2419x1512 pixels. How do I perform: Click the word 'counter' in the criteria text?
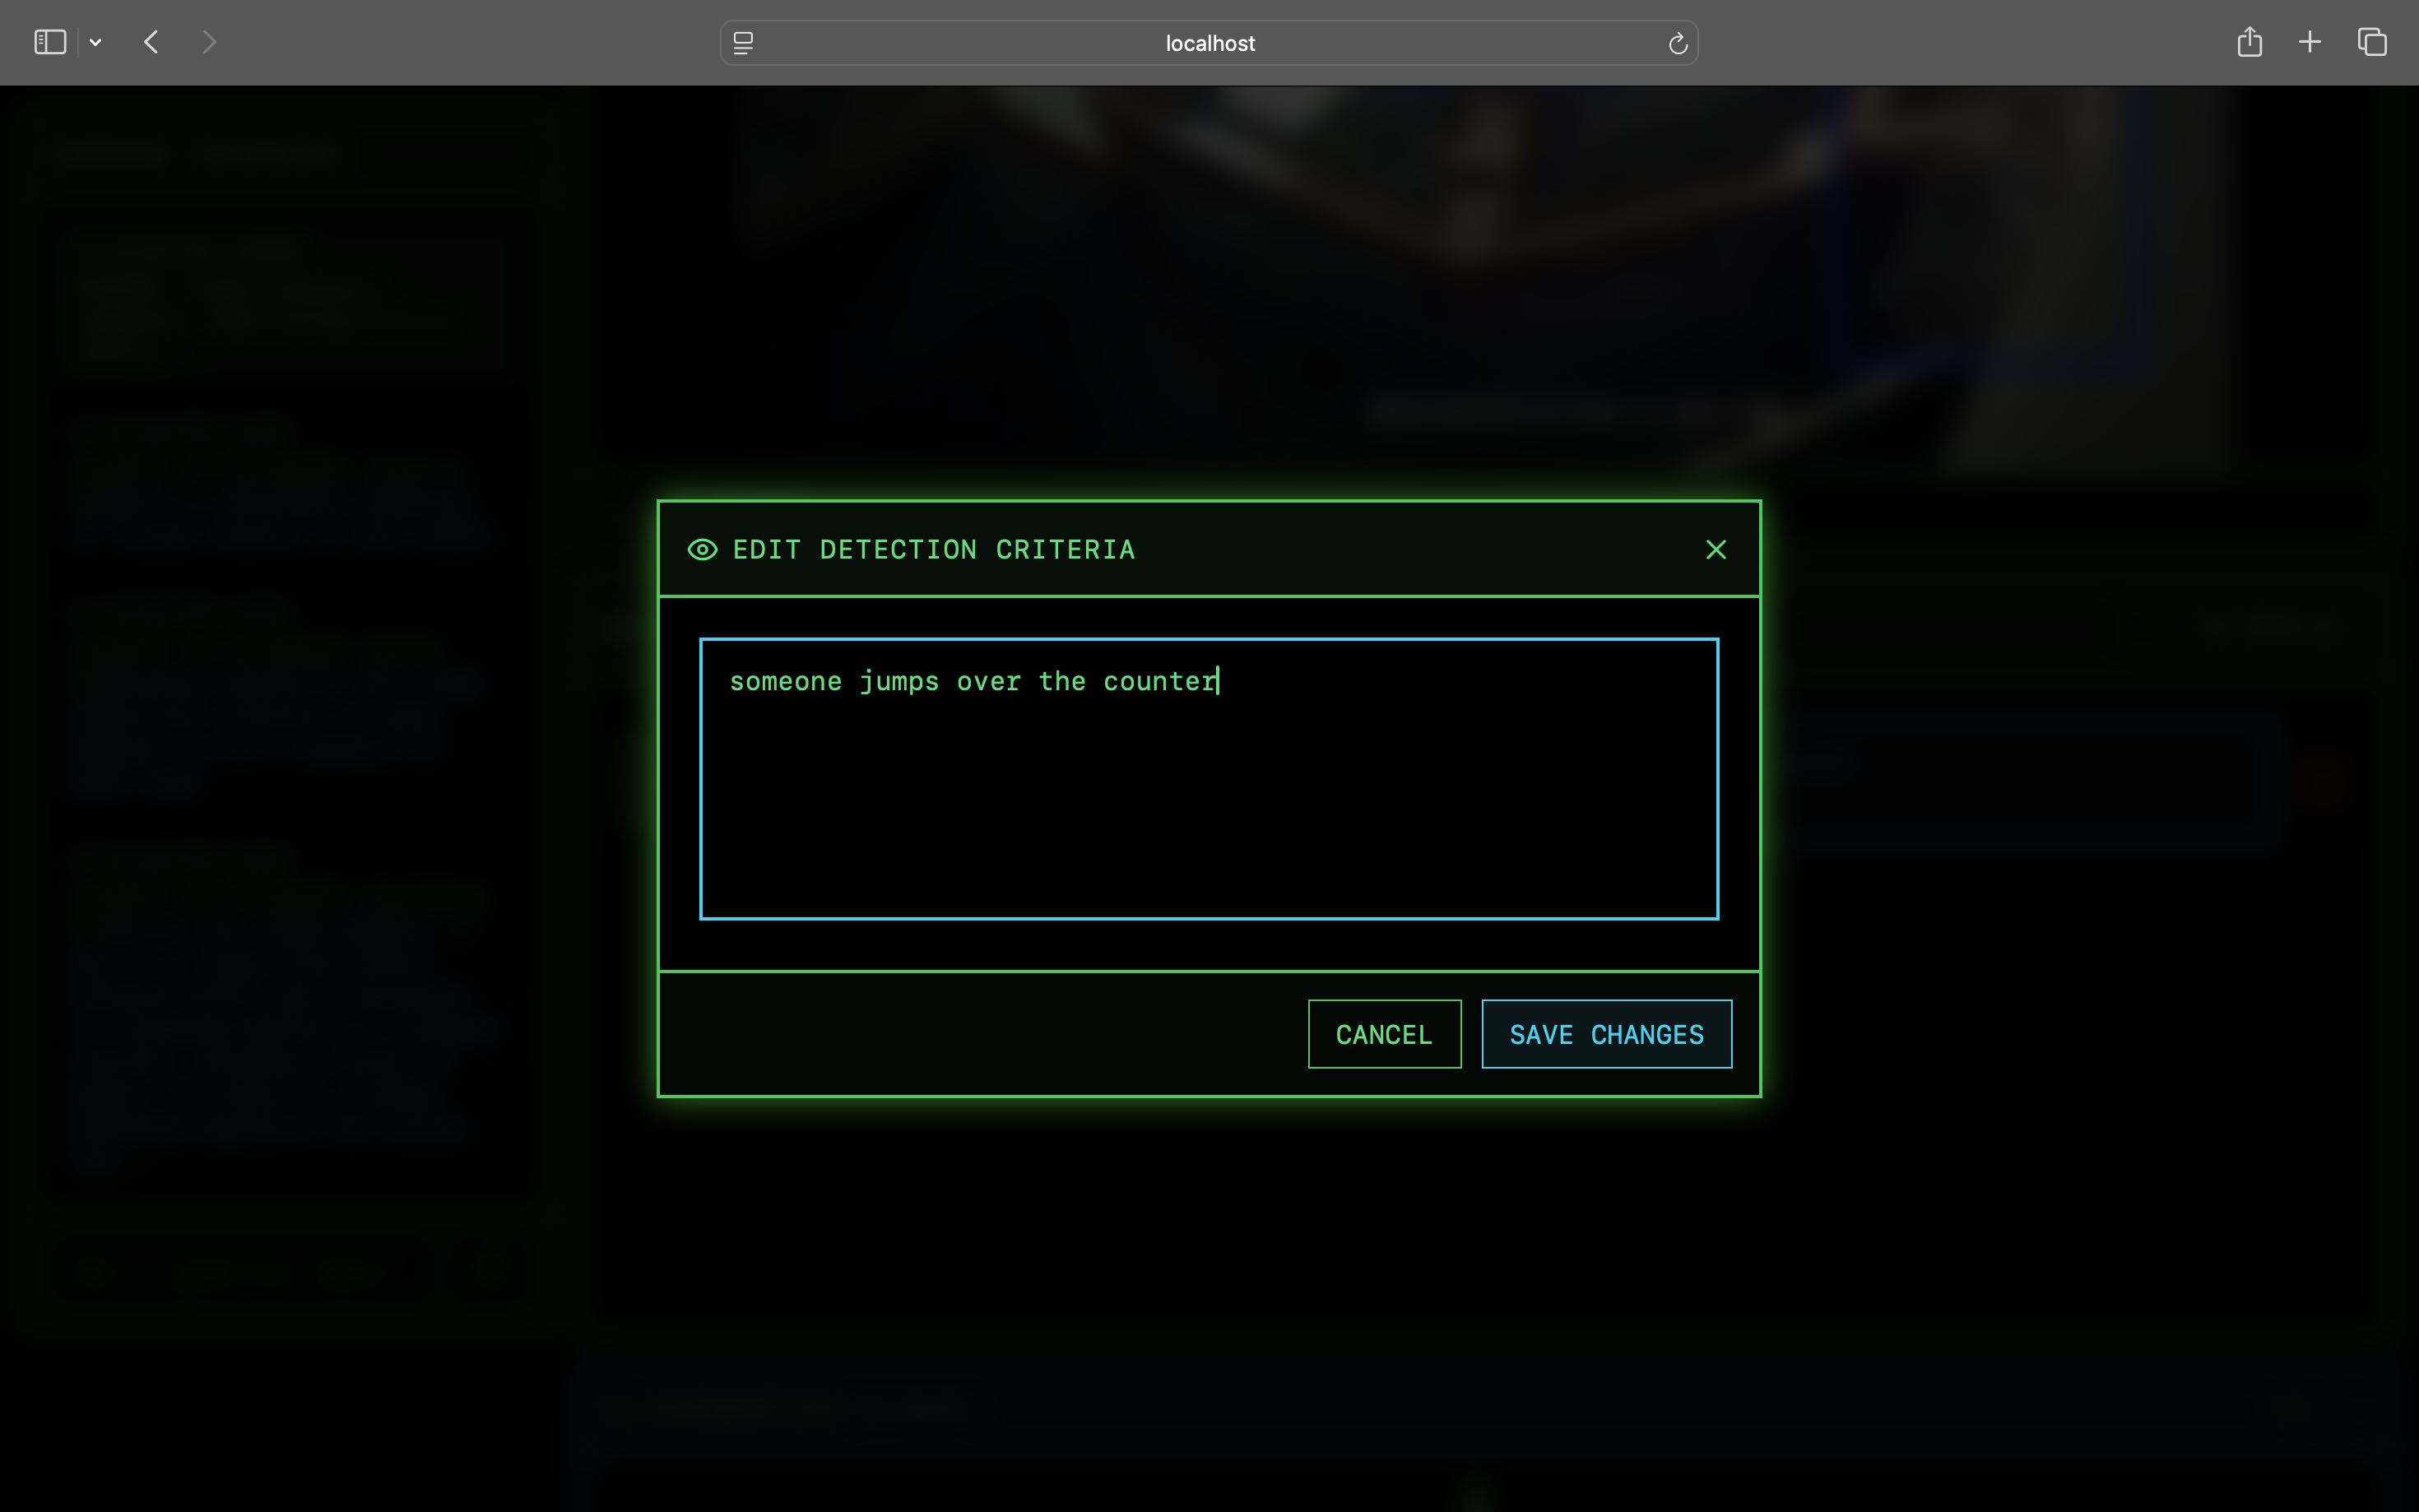pos(1158,682)
